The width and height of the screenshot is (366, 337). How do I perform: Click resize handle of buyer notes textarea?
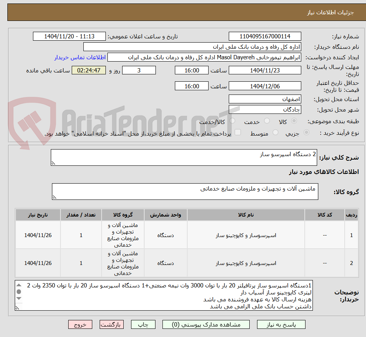[x=17, y=308]
